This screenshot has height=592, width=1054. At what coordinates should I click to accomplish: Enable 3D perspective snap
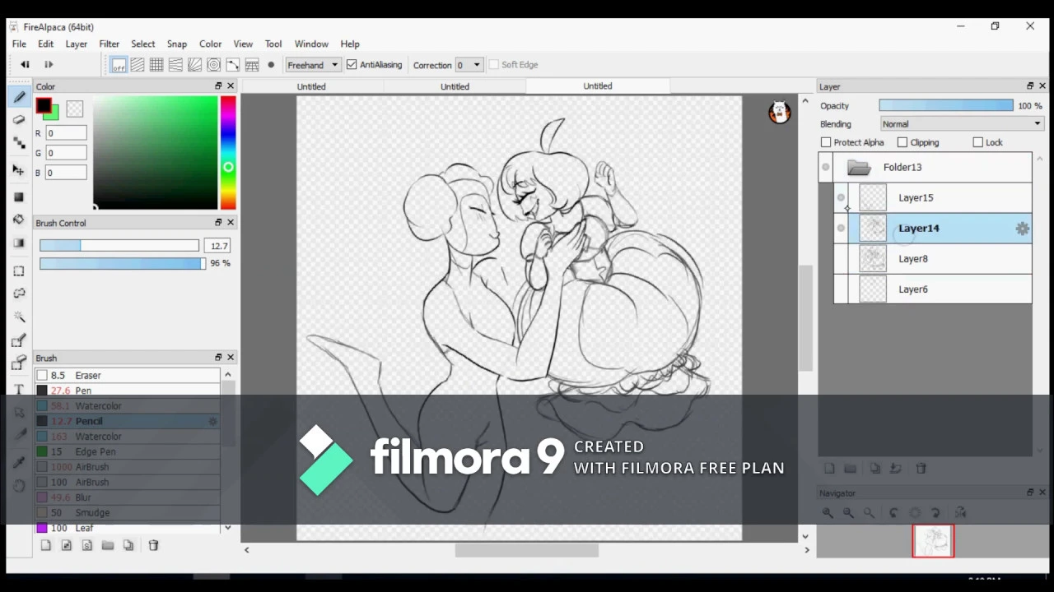252,65
